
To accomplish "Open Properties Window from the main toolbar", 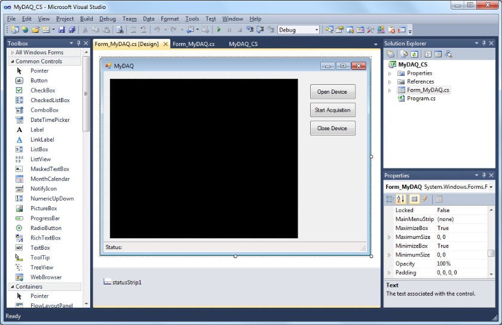I will 339,30.
